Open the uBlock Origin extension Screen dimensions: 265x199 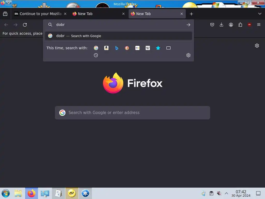coord(249,25)
